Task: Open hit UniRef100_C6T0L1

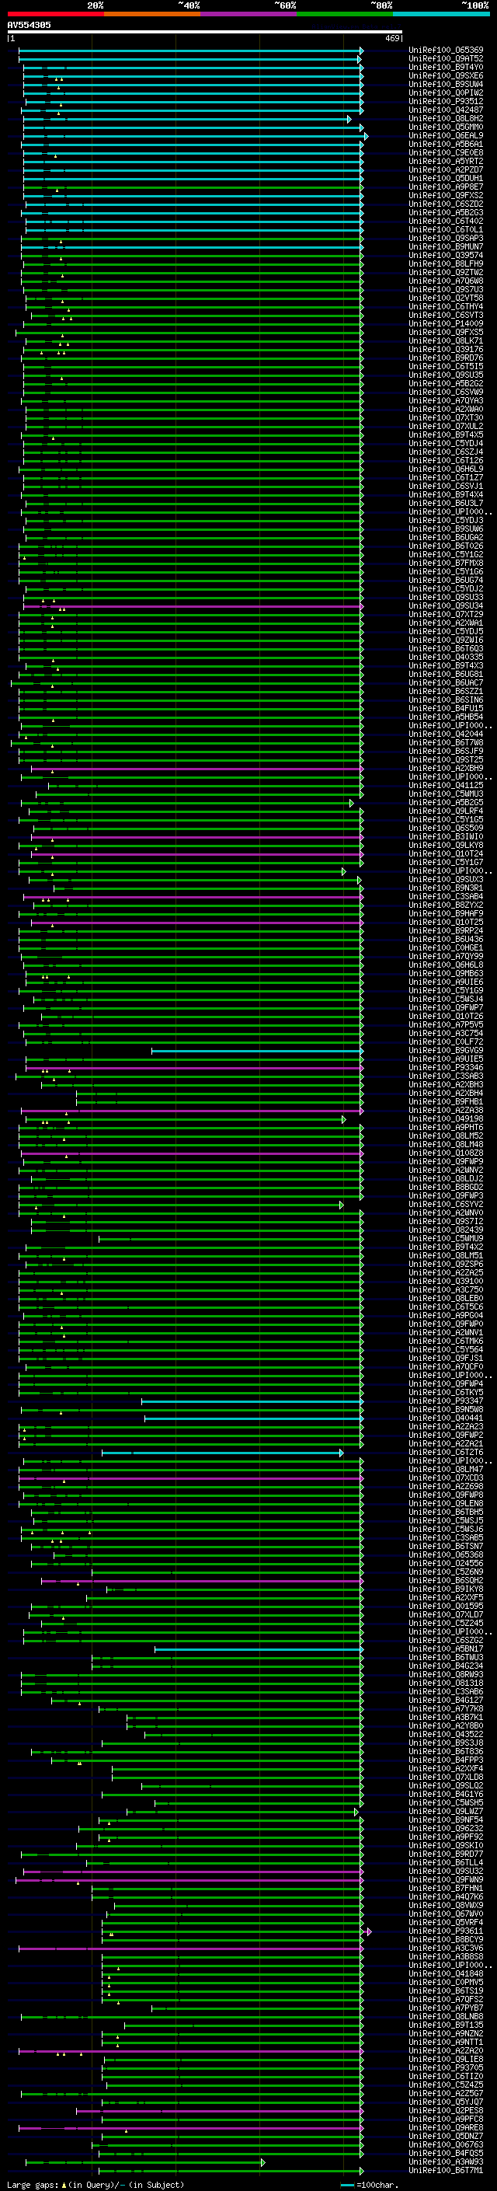Action: point(446,229)
